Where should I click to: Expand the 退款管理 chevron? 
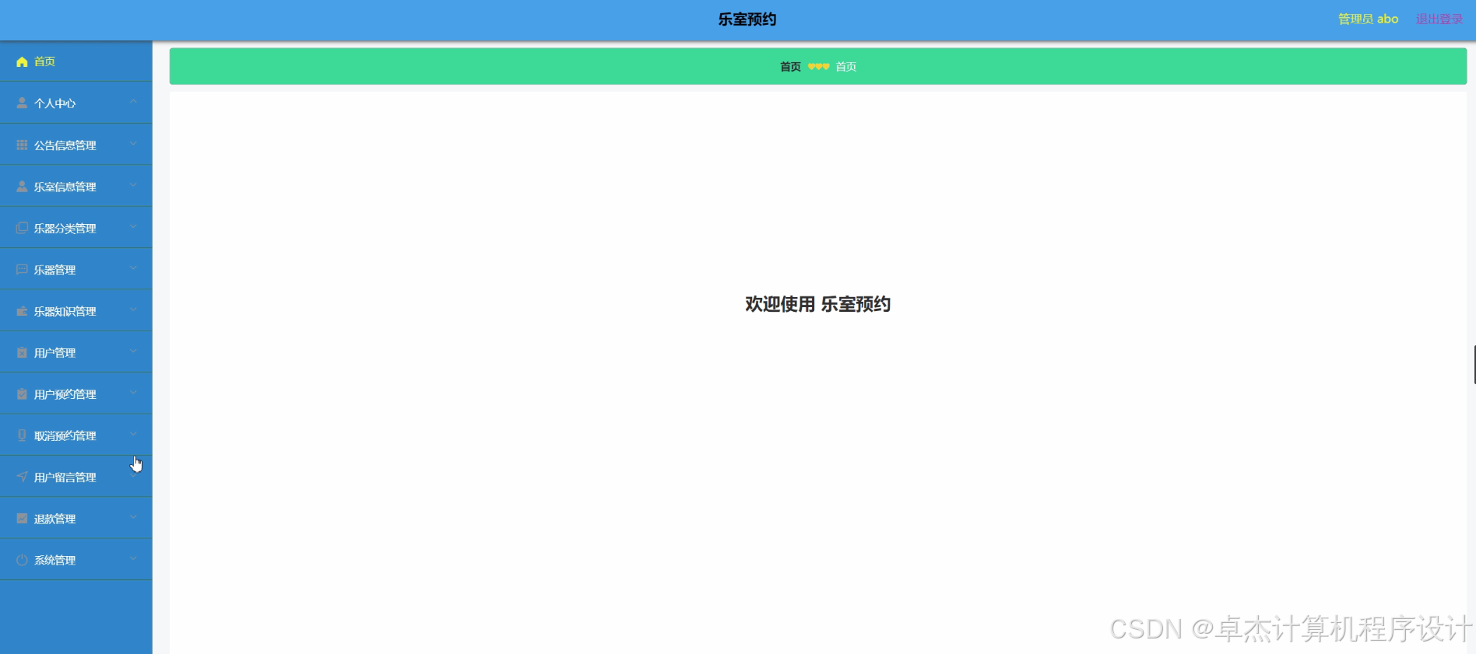133,518
